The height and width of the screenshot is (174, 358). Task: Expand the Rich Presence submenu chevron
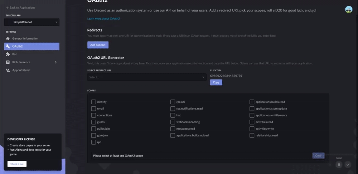55,62
